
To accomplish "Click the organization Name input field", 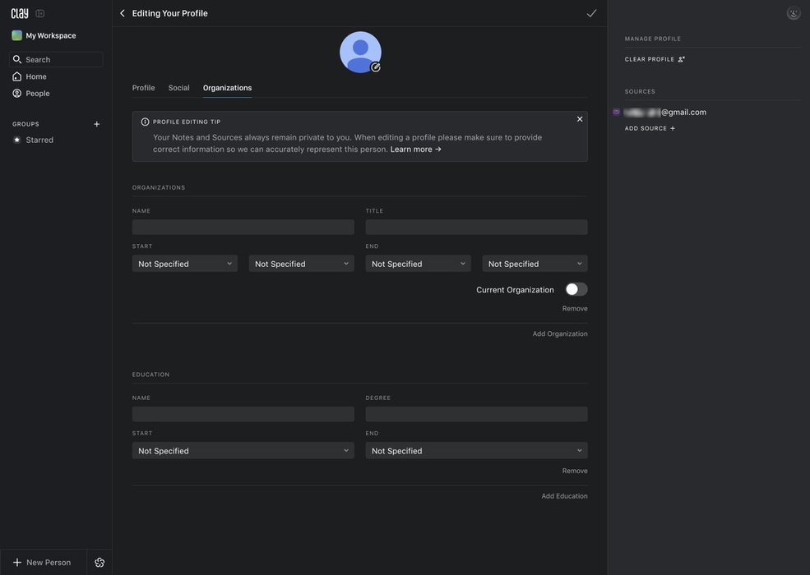I will pyautogui.click(x=243, y=228).
